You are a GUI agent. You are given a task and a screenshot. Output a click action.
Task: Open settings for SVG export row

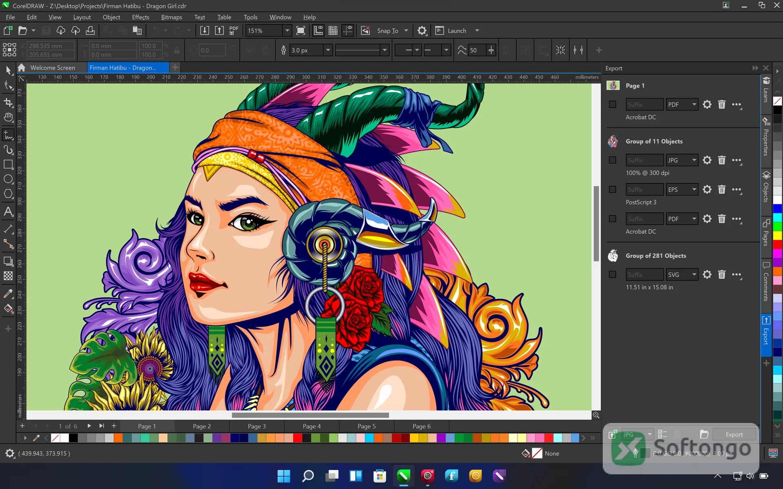point(707,275)
